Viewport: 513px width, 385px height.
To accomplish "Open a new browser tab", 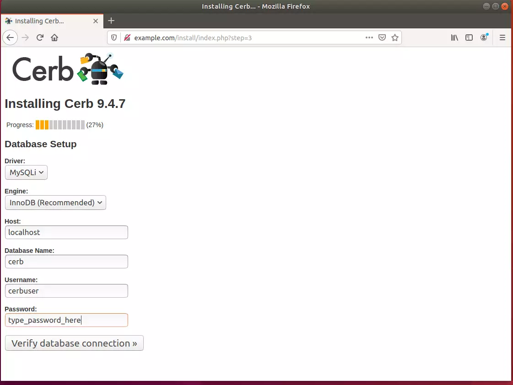I will (x=111, y=21).
